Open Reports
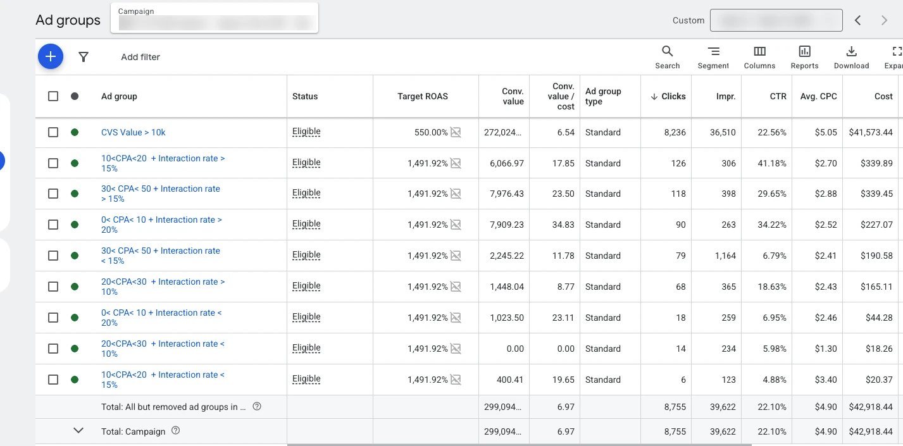Screen dimensions: 903x446 pyautogui.click(x=804, y=57)
